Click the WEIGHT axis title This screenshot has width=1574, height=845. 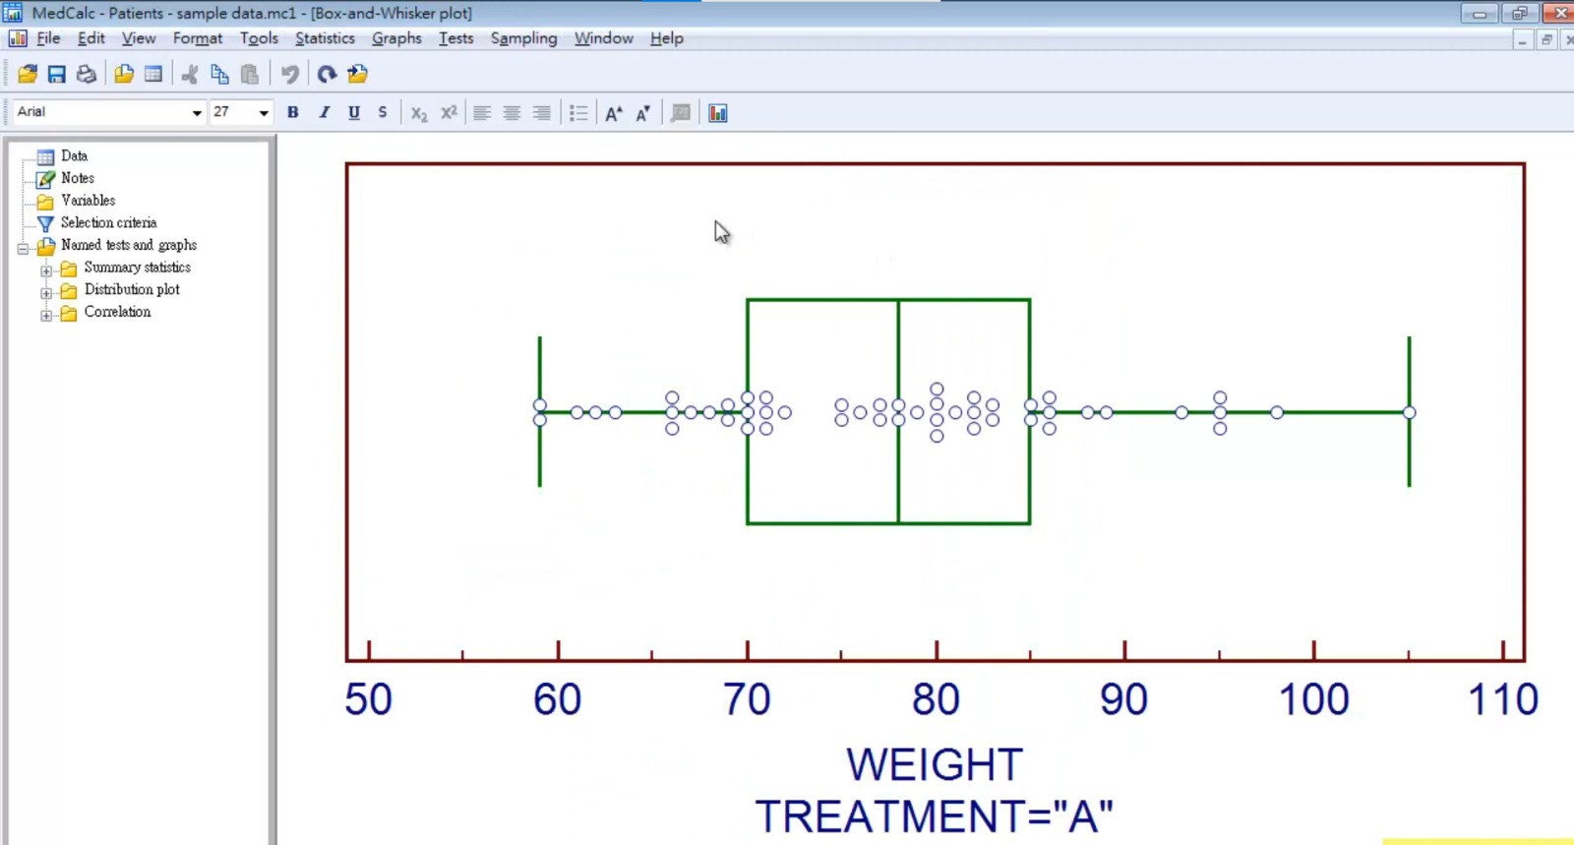pyautogui.click(x=935, y=764)
